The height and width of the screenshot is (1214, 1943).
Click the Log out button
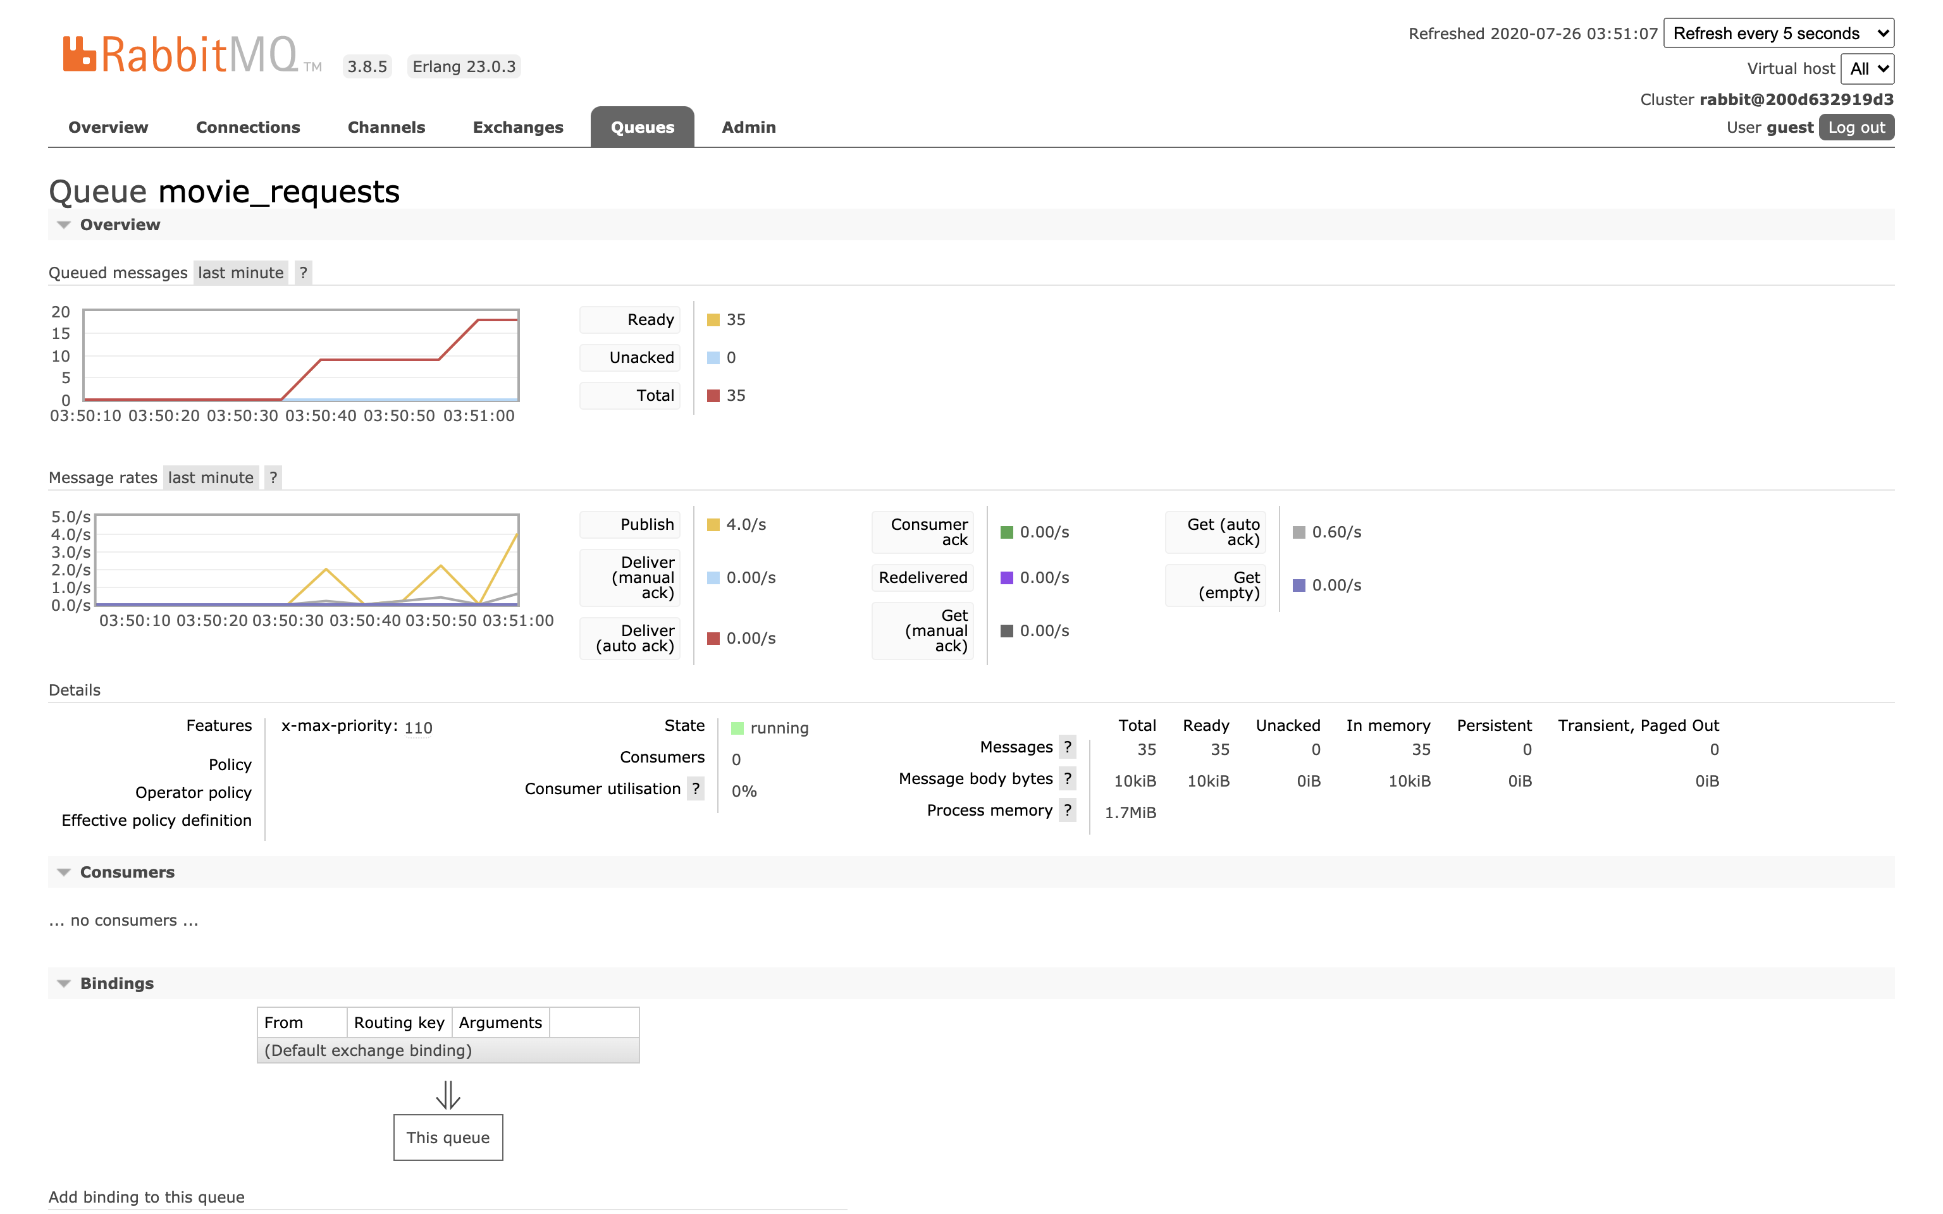click(1856, 127)
